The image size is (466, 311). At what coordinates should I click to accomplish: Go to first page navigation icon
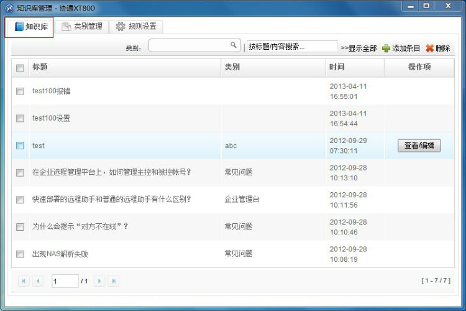click(x=24, y=281)
